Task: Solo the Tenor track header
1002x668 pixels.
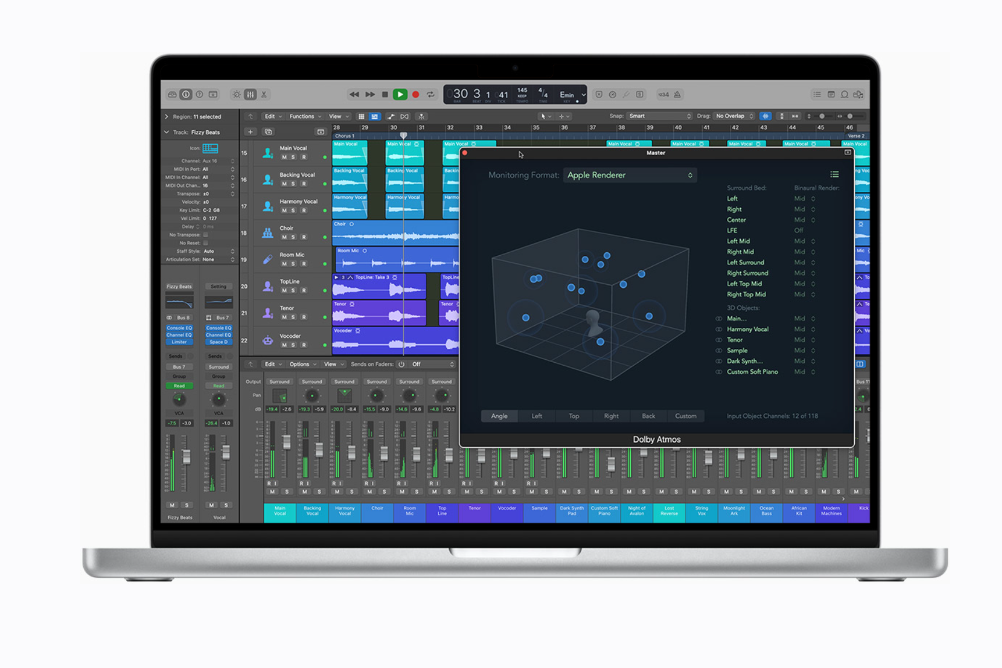Action: (293, 317)
